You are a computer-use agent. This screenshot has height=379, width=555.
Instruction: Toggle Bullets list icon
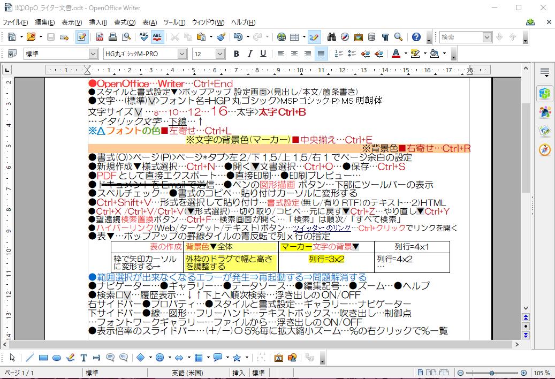coord(352,54)
